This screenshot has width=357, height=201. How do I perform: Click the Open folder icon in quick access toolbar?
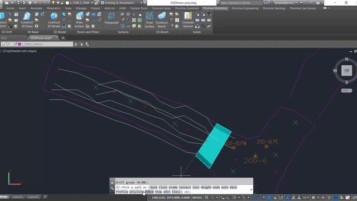pyautogui.click(x=12, y=3)
